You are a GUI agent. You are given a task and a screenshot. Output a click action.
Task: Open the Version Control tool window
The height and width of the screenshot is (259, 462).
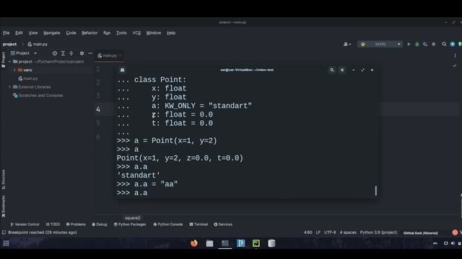point(25,224)
